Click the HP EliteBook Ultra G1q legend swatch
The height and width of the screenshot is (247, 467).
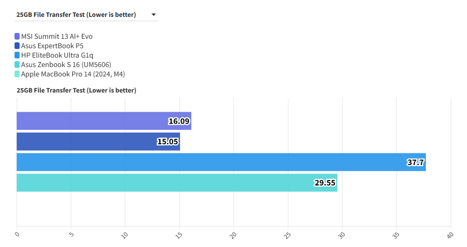coord(17,55)
